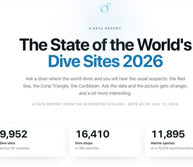Screen dimensions: 193x167
Task: Open the Dive shops stat card
Action: pos(105,140)
